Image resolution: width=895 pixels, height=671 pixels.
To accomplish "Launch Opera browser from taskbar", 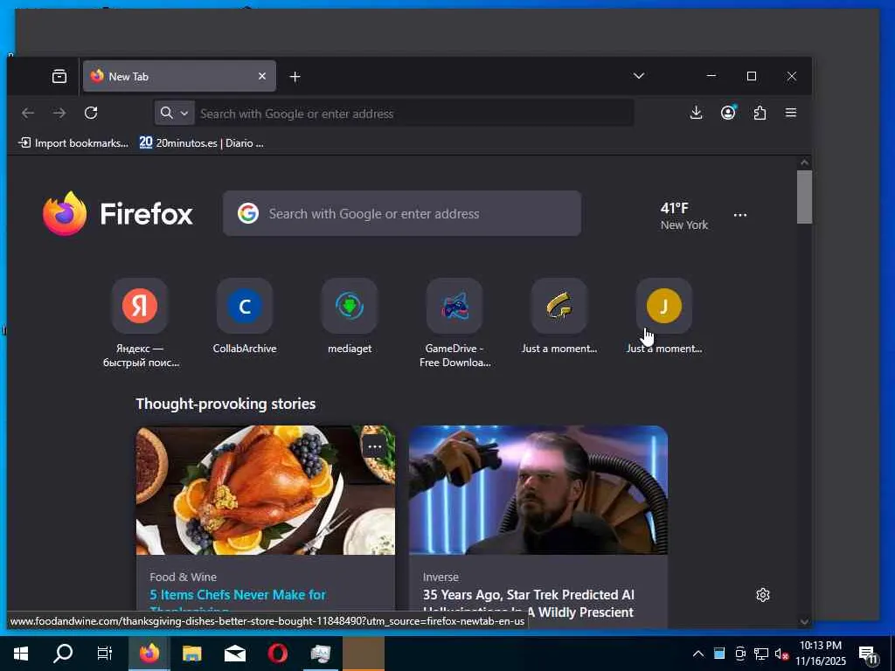I will pos(277,654).
